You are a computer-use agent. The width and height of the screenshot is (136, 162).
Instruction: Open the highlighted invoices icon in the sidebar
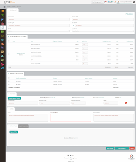coord(3,28)
